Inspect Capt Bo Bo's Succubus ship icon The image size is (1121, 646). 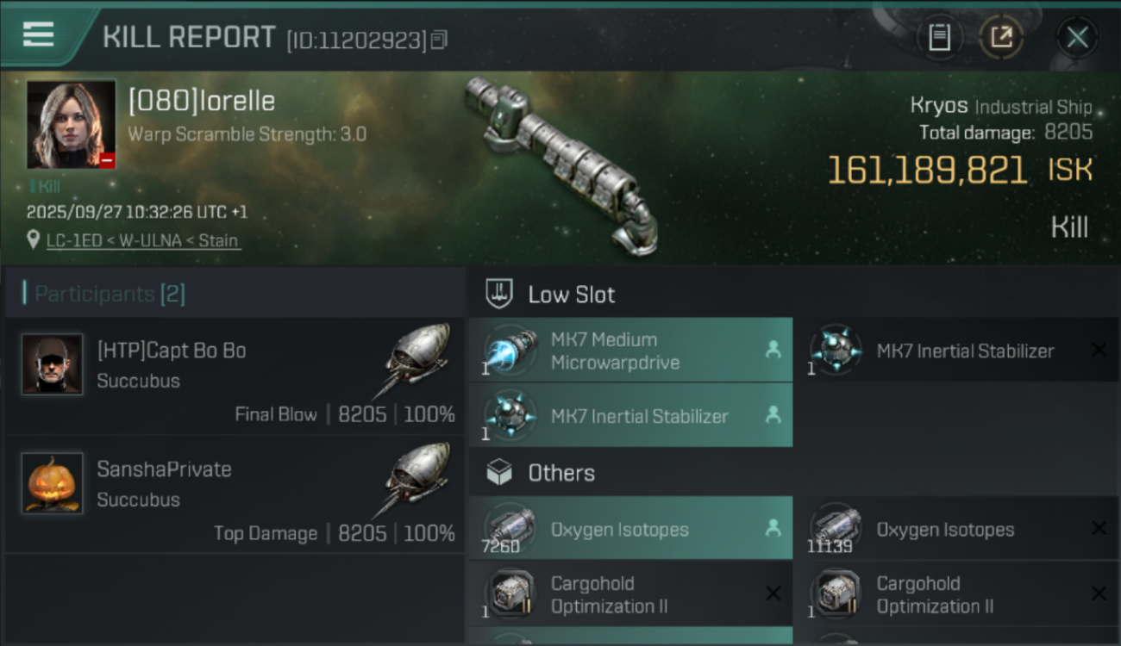[418, 355]
